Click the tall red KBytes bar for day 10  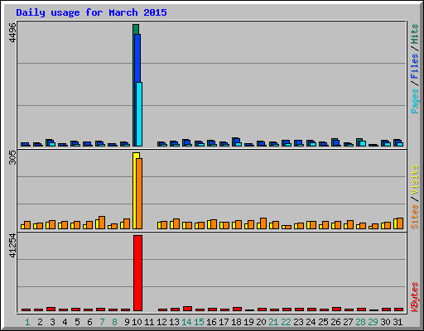137,273
